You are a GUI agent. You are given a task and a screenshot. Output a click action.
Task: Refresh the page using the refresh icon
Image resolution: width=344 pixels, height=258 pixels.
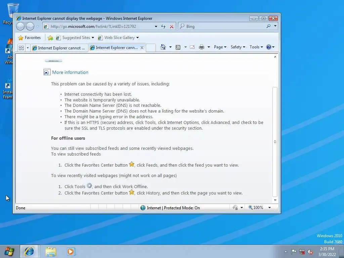pyautogui.click(x=163, y=27)
